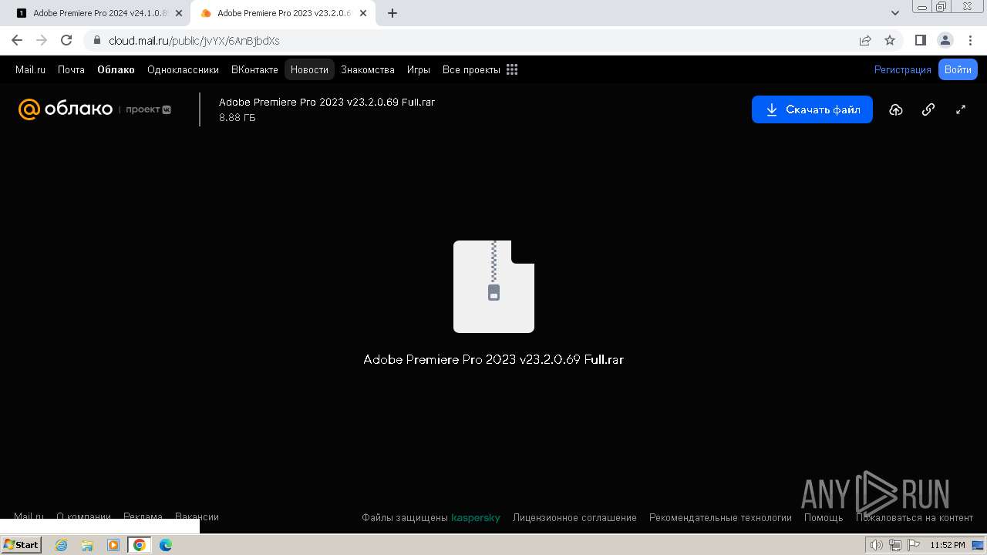Open the Chrome three-dot menu
This screenshot has height=555, width=987.
pyautogui.click(x=969, y=40)
